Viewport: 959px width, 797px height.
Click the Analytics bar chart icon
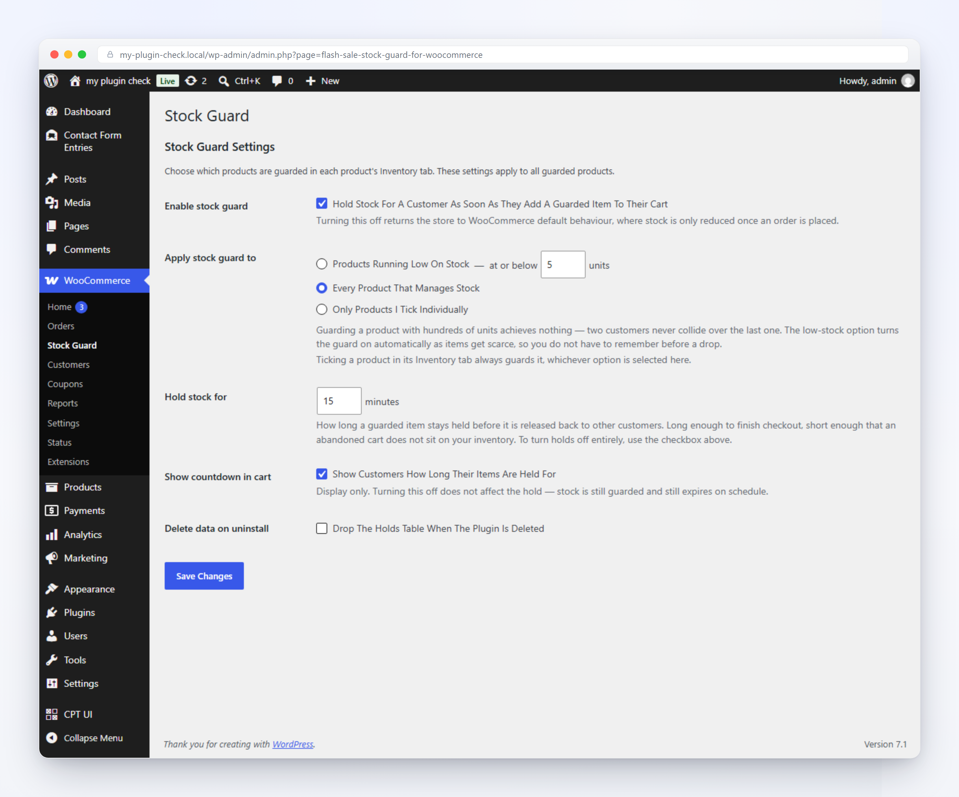pos(52,535)
